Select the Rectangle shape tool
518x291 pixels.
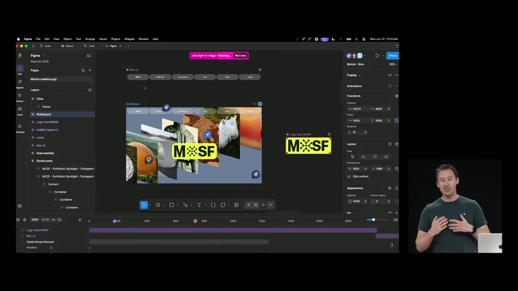click(x=172, y=205)
